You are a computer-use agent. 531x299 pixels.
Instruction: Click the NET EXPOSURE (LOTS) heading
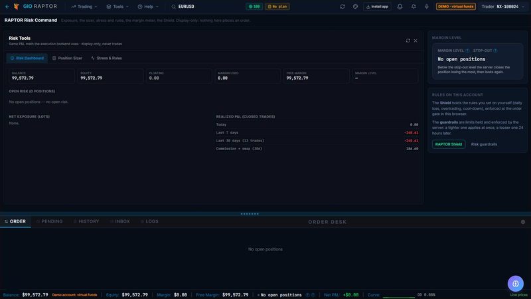click(x=29, y=117)
